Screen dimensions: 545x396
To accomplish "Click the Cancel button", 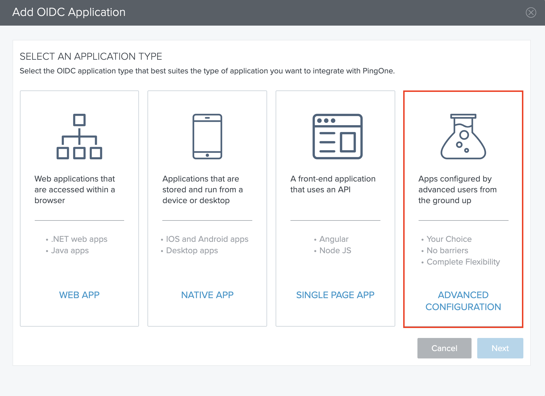I will tap(444, 348).
